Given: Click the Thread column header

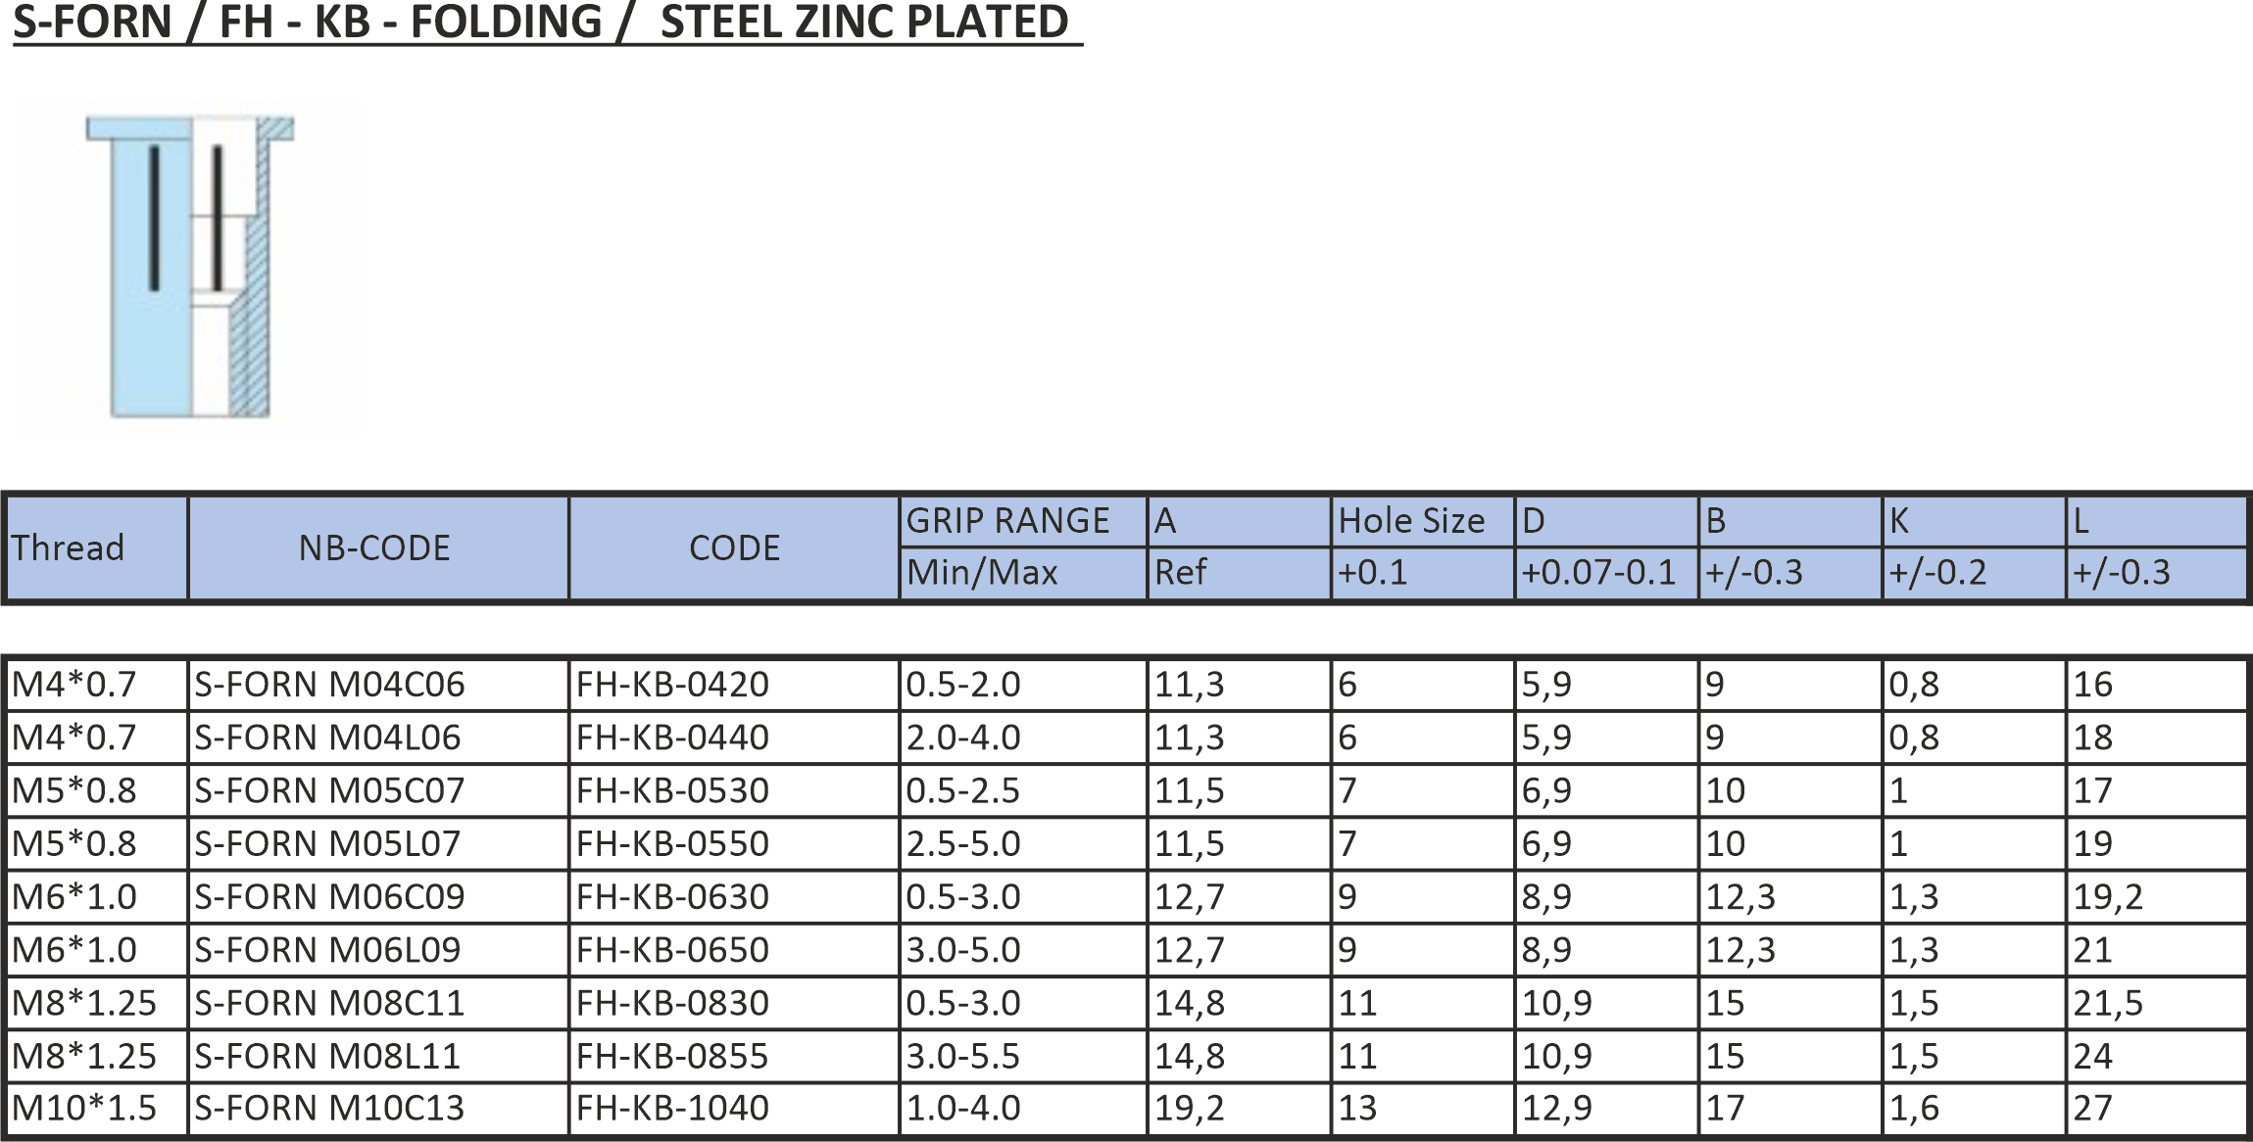Looking at the screenshot, I should (95, 547).
